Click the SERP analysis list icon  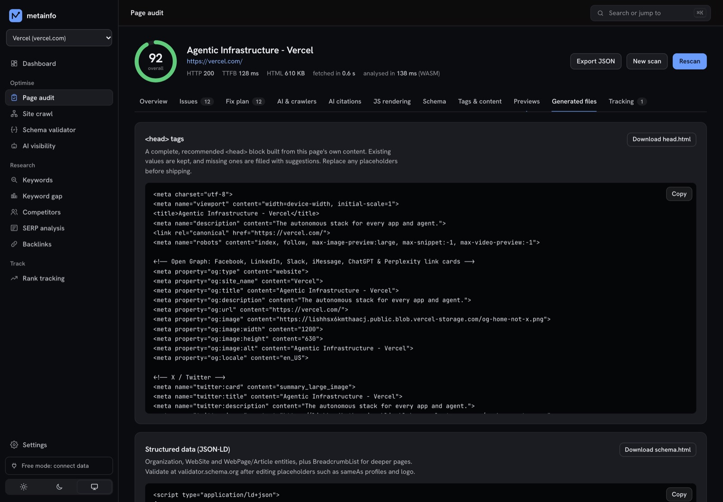[x=14, y=228]
